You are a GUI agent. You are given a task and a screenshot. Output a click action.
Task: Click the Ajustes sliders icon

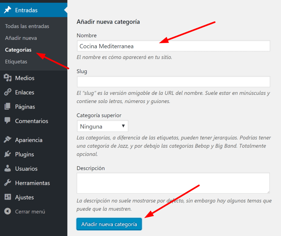click(x=7, y=197)
